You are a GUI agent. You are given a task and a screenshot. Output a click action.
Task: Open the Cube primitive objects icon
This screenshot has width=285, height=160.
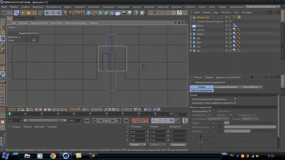point(89,13)
